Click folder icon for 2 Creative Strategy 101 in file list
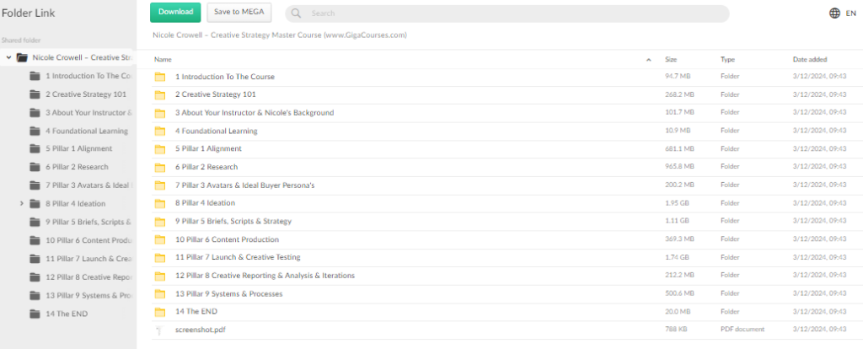 [x=160, y=94]
